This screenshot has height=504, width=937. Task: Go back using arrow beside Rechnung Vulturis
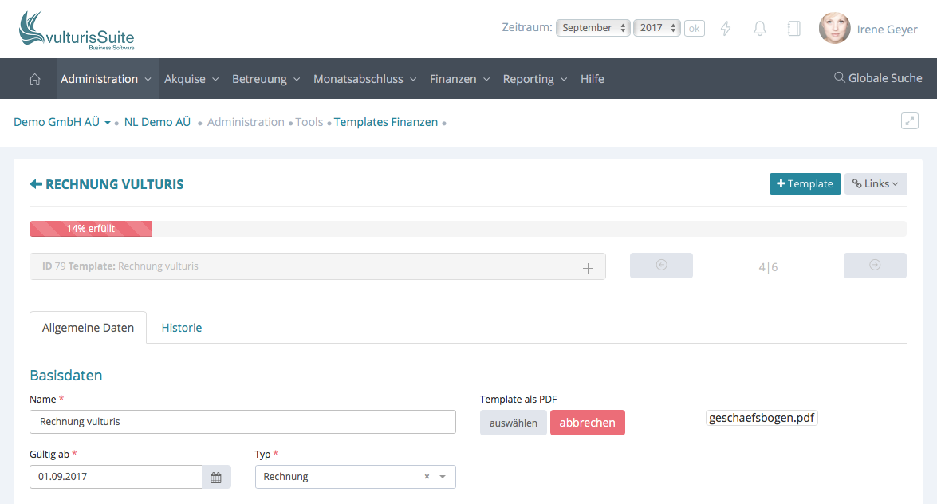pyautogui.click(x=36, y=184)
